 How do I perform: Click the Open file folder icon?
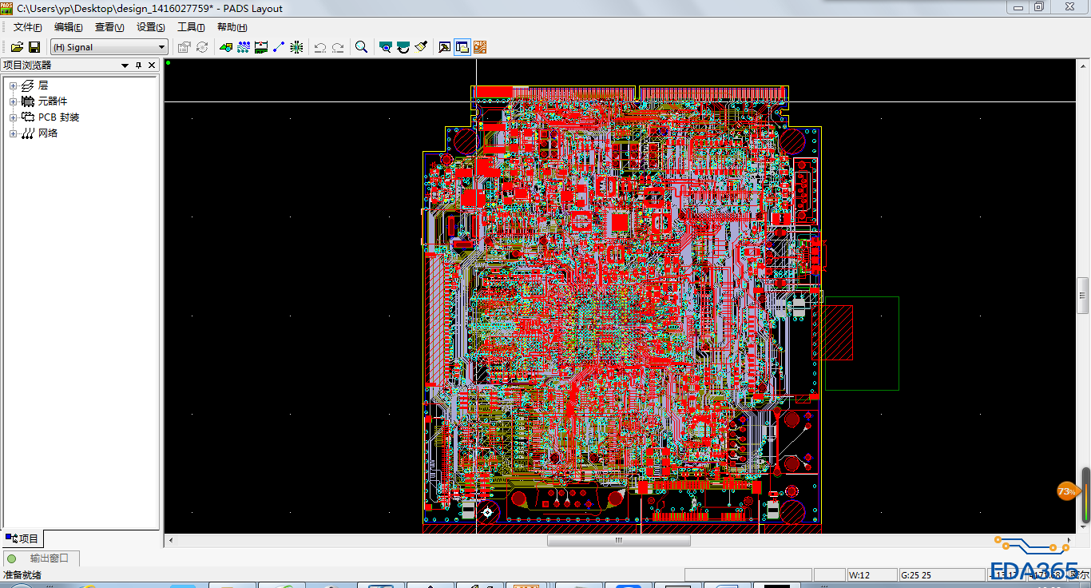pyautogui.click(x=17, y=47)
